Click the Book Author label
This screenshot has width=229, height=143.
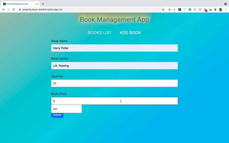60,59
